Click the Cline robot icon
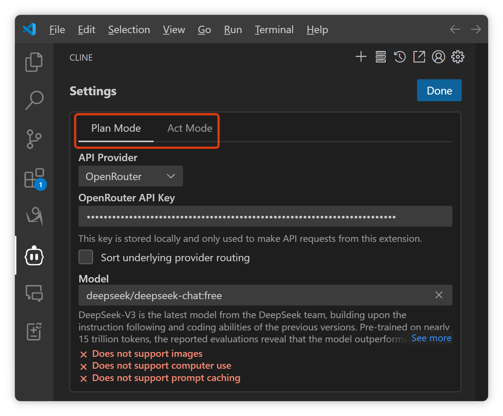This screenshot has width=503, height=416. point(34,256)
